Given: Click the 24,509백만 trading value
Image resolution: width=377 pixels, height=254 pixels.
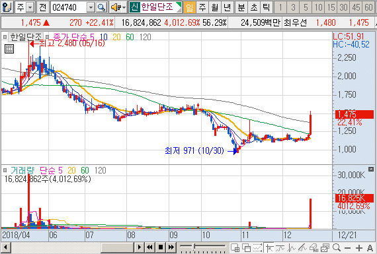Looking at the screenshot, I should [x=261, y=23].
